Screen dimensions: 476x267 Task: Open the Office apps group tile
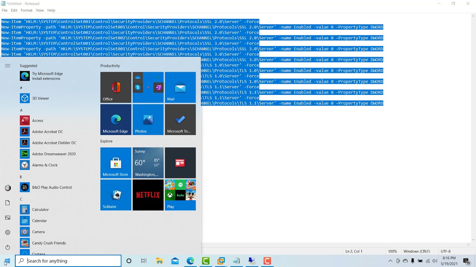pyautogui.click(x=148, y=87)
